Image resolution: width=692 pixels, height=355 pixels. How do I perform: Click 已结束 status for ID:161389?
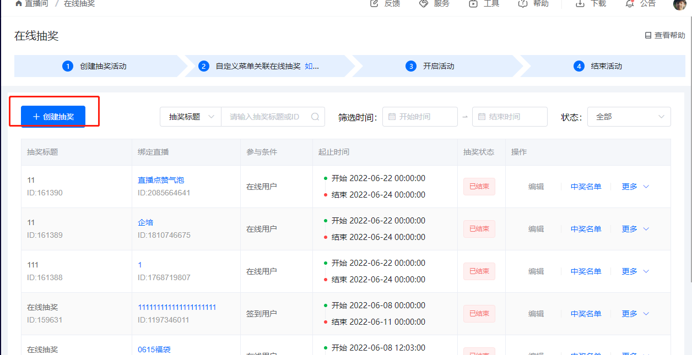tap(479, 229)
